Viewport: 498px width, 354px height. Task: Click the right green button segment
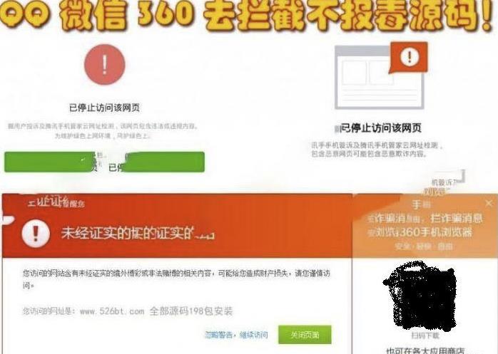point(165,162)
